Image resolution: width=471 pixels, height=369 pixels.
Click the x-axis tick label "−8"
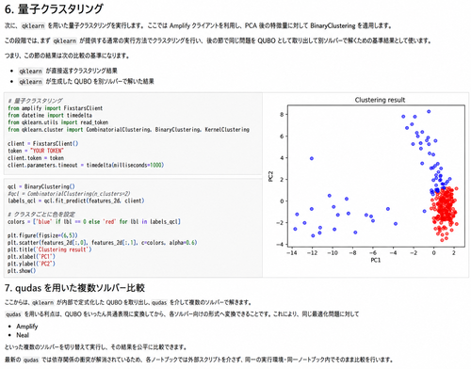tap(352, 252)
